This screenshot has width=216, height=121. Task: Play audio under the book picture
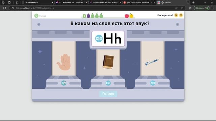tap(108, 83)
